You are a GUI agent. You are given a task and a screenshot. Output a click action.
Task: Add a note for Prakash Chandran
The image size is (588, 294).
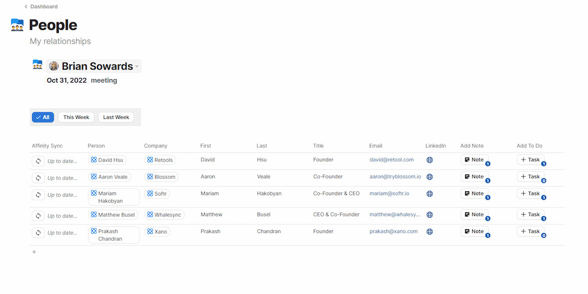(474, 231)
